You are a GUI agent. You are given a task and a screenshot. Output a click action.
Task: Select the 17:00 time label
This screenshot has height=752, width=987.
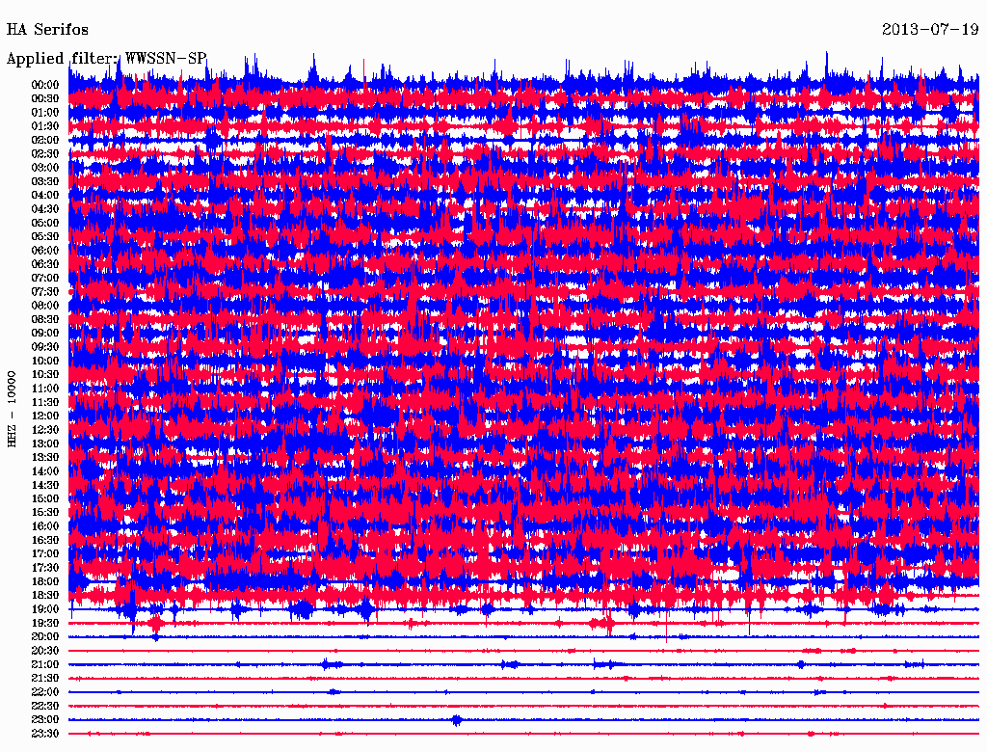[45, 554]
